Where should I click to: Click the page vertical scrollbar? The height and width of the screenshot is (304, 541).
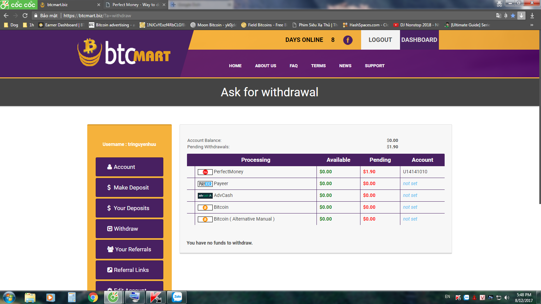(x=540, y=117)
